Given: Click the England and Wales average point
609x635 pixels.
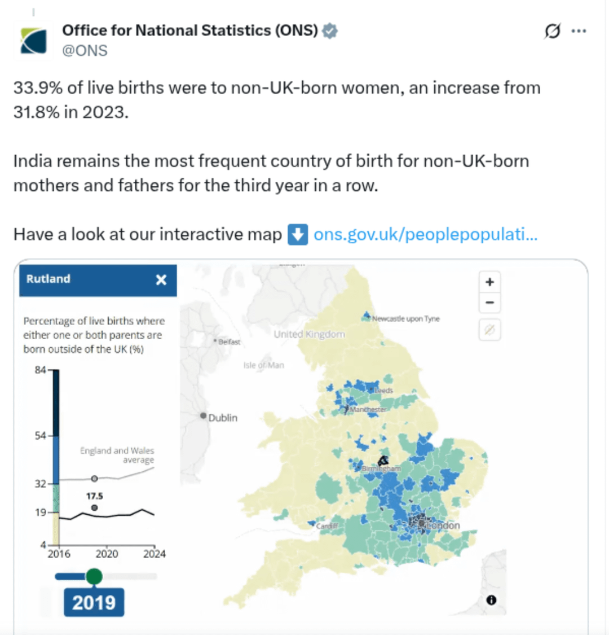Looking at the screenshot, I should (x=94, y=479).
